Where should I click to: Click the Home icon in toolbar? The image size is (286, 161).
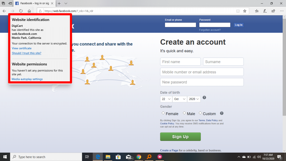pyautogui.click(x=29, y=11)
